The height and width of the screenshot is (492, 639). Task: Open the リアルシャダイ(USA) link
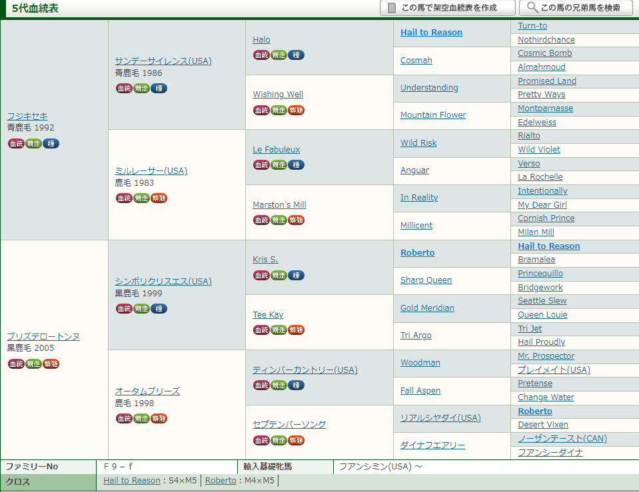[441, 418]
